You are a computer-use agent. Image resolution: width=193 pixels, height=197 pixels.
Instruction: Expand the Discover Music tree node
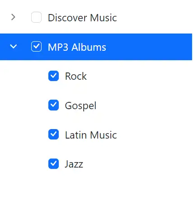13,17
